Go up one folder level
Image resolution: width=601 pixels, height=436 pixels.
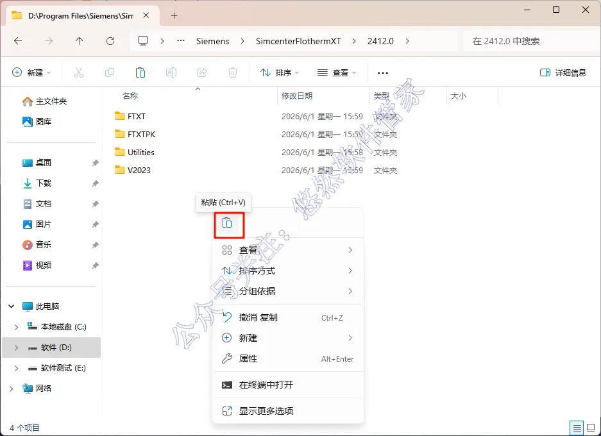click(x=80, y=41)
